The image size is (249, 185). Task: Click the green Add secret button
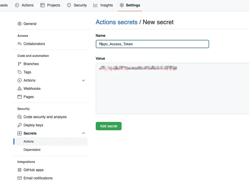[109, 126]
